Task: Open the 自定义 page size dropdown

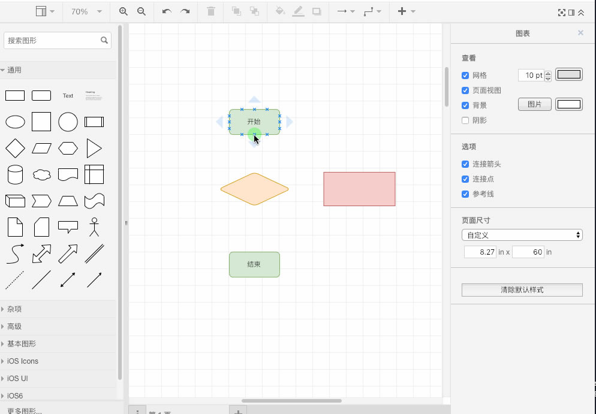Action: (522, 235)
